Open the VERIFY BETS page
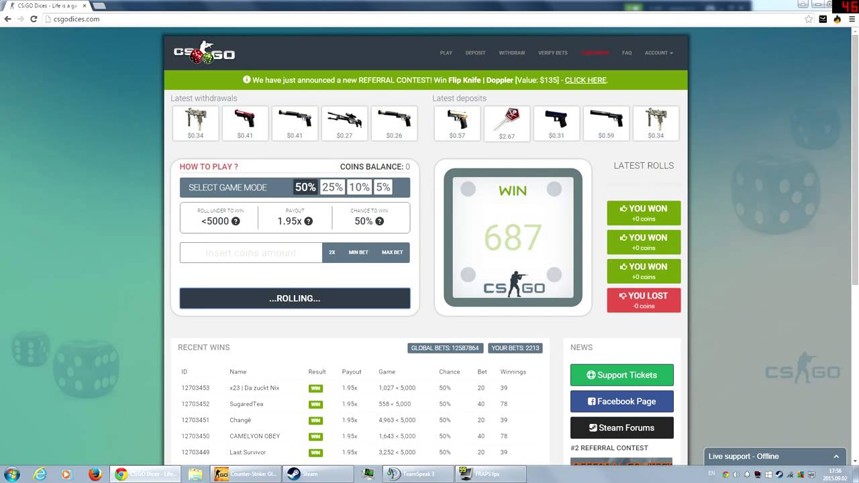Viewport: 859px width, 483px height. pyautogui.click(x=552, y=53)
